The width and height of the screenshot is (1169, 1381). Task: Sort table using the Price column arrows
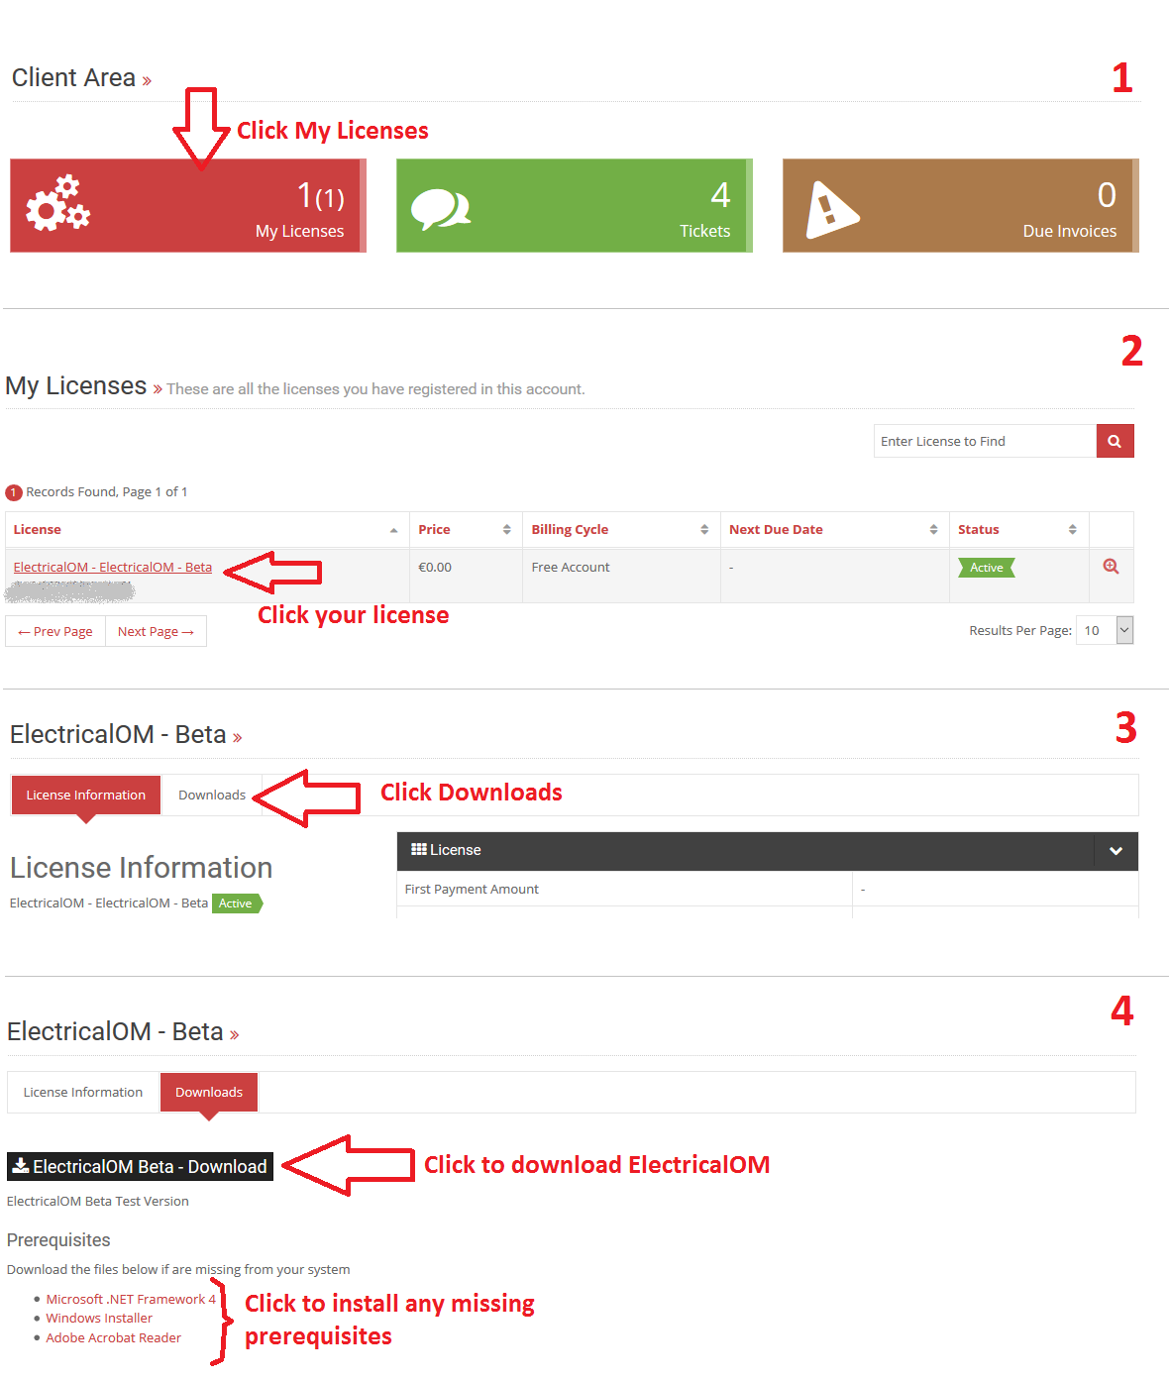[x=506, y=530]
